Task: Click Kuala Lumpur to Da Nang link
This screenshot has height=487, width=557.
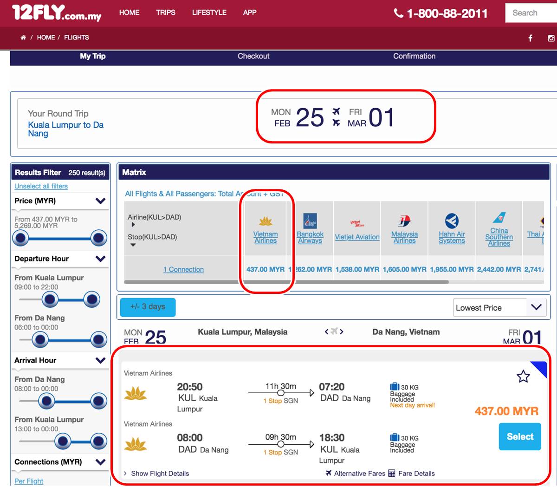Action: [65, 129]
